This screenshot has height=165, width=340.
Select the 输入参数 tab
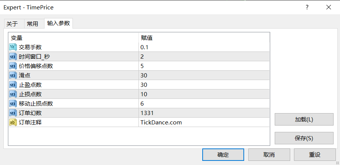pos(58,23)
